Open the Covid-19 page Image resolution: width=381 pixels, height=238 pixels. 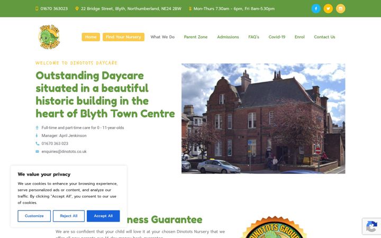coord(277,37)
